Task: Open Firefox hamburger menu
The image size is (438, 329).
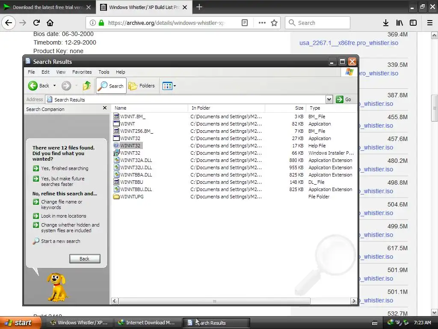Action: [x=430, y=23]
